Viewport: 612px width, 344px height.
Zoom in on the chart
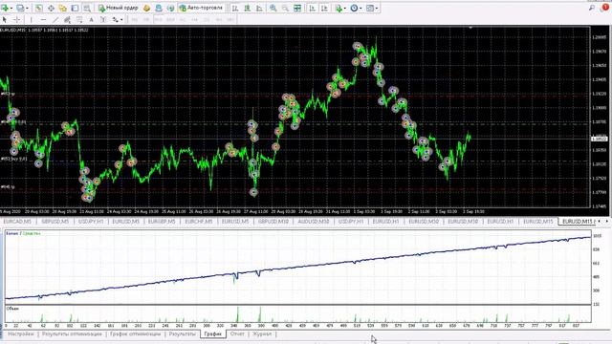pyautogui.click(x=273, y=8)
